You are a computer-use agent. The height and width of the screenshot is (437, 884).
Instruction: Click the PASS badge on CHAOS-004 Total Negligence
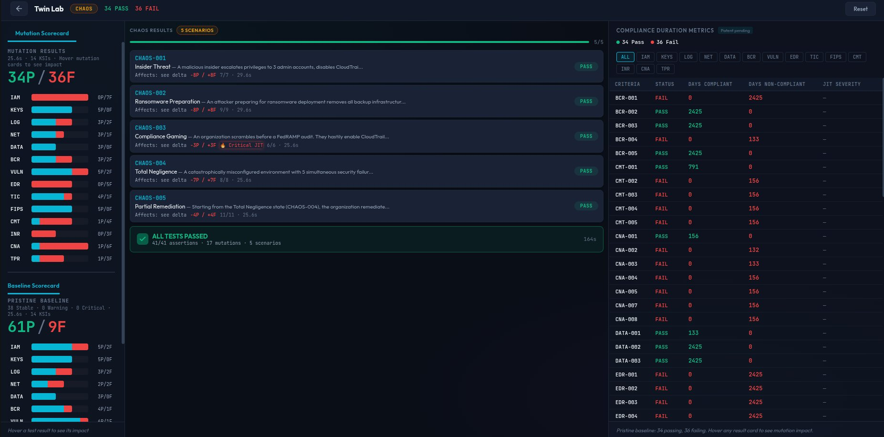[586, 171]
